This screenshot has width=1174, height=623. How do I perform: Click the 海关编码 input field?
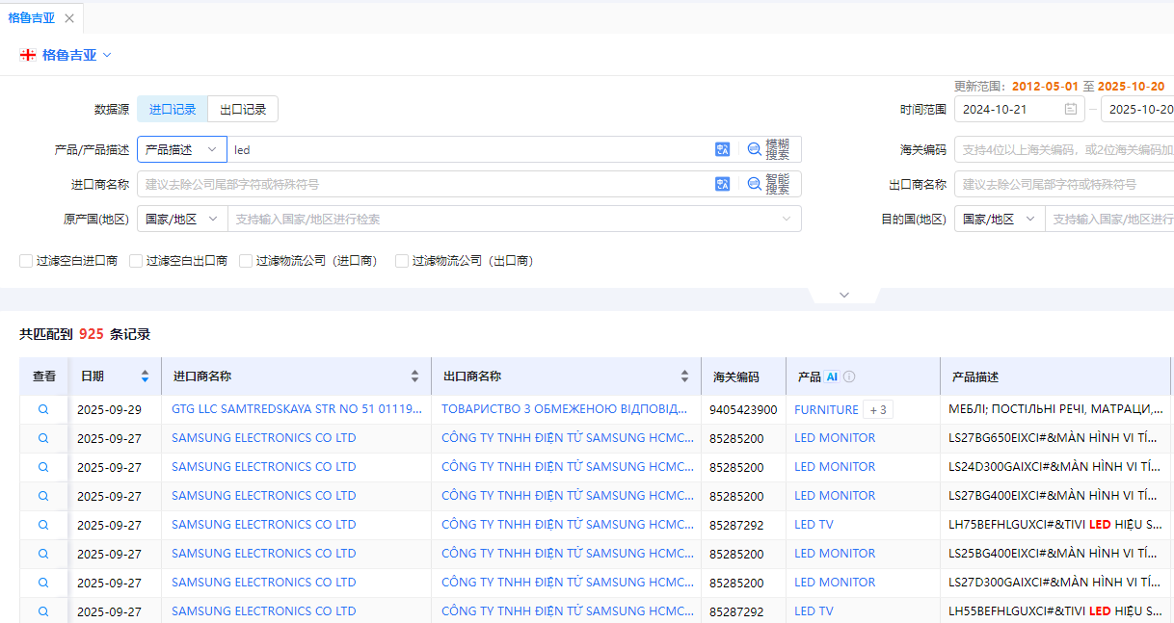pos(1064,149)
